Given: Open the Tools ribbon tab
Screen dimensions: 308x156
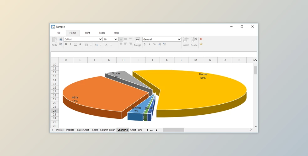Looking at the screenshot, I should coord(102,33).
